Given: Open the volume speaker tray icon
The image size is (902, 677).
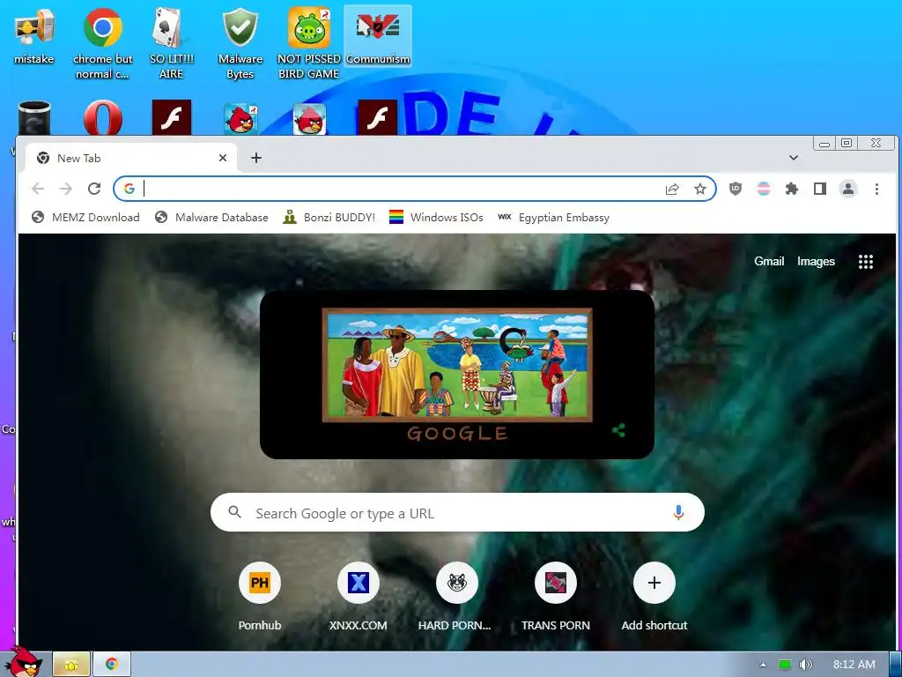Looking at the screenshot, I should [806, 665].
